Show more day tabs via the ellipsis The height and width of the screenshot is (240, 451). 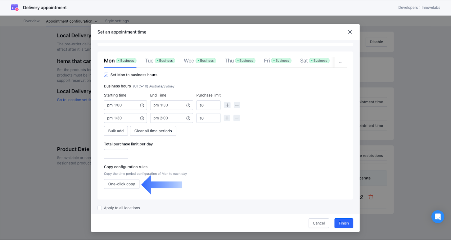(341, 61)
